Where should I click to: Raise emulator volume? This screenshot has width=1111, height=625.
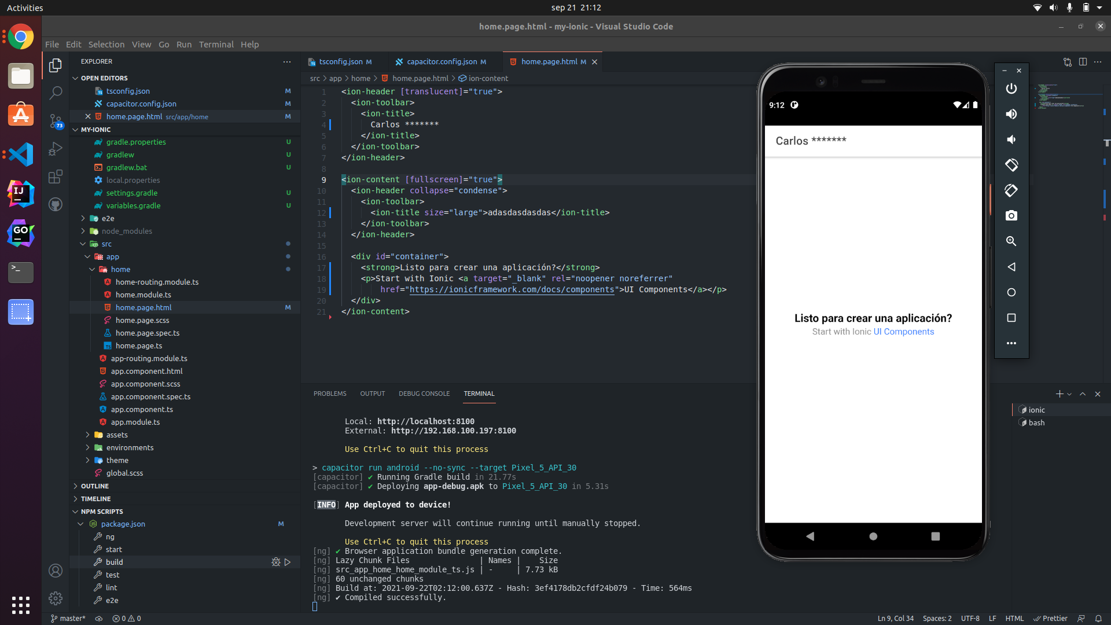click(x=1011, y=114)
